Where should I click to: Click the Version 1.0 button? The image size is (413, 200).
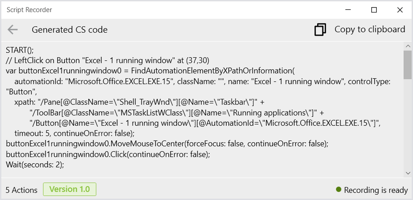69,189
